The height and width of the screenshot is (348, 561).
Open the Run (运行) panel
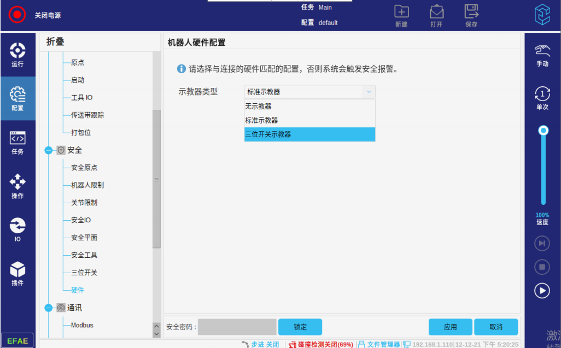pyautogui.click(x=17, y=54)
